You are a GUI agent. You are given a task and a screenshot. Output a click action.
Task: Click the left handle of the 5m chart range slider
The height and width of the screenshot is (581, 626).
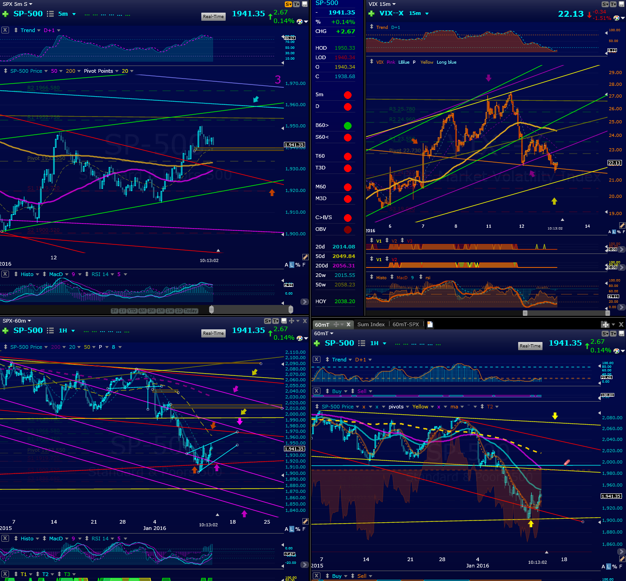tap(211, 309)
